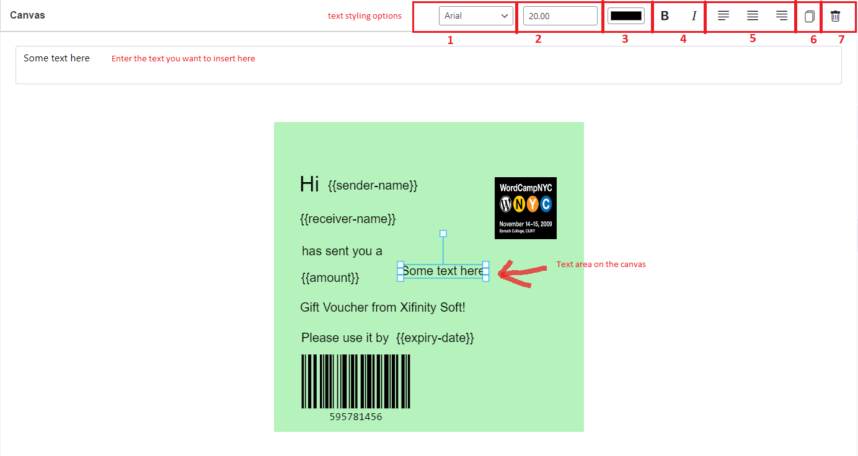Select the {{amount}} placeholder text

coord(330,278)
